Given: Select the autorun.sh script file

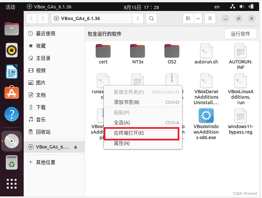Looking at the screenshot, I should 206,54.
